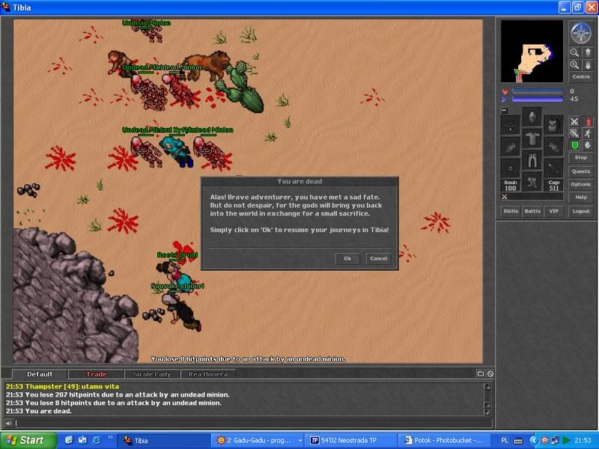Collapse the inventory panel with minus button
The height and width of the screenshot is (449, 599).
point(504,110)
